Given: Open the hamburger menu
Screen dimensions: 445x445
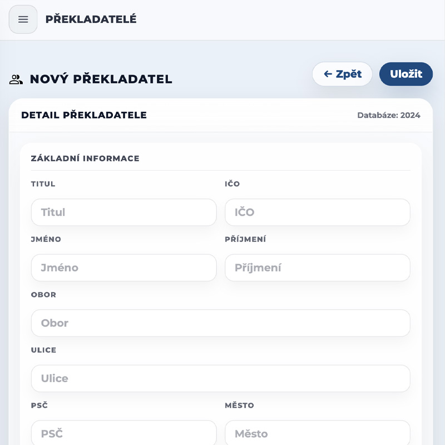Looking at the screenshot, I should (23, 19).
